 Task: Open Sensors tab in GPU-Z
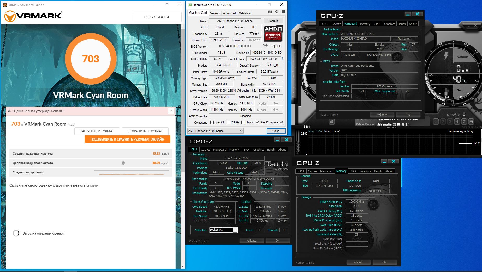click(215, 13)
